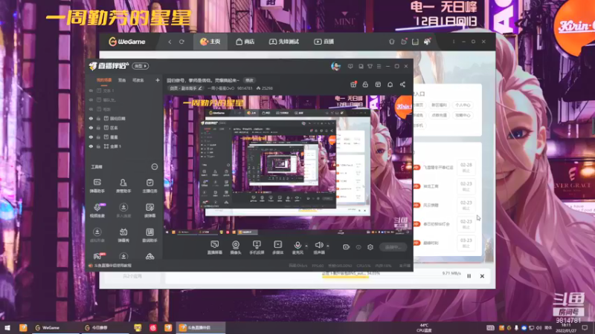Open WeGame more options menu
Viewport: 595px width, 334px height.
point(454,42)
